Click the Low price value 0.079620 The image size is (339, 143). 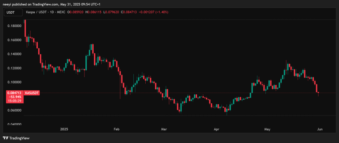coord(112,12)
